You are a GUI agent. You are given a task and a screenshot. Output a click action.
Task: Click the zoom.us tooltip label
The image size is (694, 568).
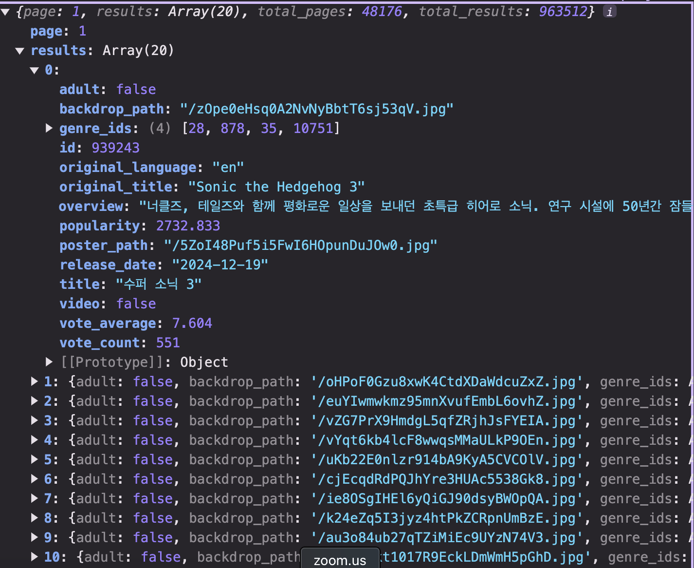(x=340, y=560)
